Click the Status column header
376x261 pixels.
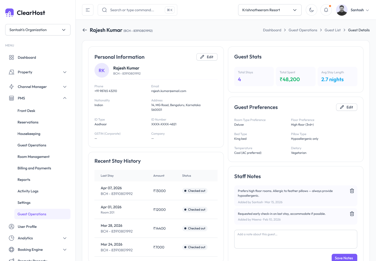pos(187,176)
